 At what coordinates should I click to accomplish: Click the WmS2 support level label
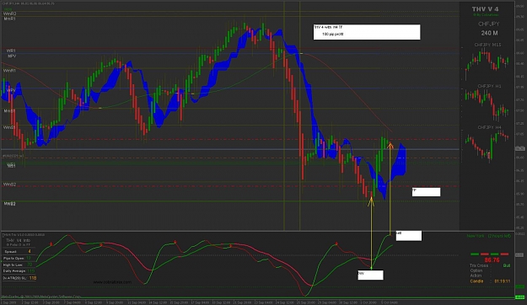coord(9,185)
